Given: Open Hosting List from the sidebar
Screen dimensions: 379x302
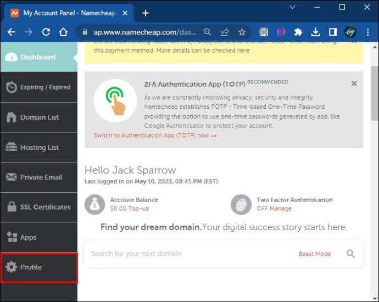Looking at the screenshot, I should 38,148.
